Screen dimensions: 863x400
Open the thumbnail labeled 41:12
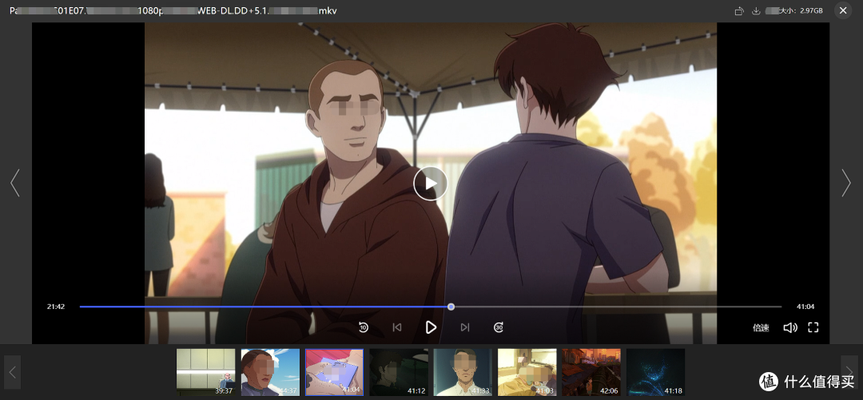(x=399, y=372)
